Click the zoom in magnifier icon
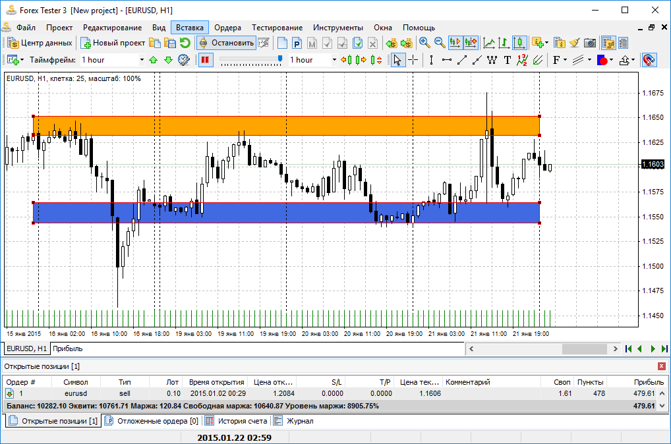Screen dimensions: 671x444 click(x=424, y=43)
